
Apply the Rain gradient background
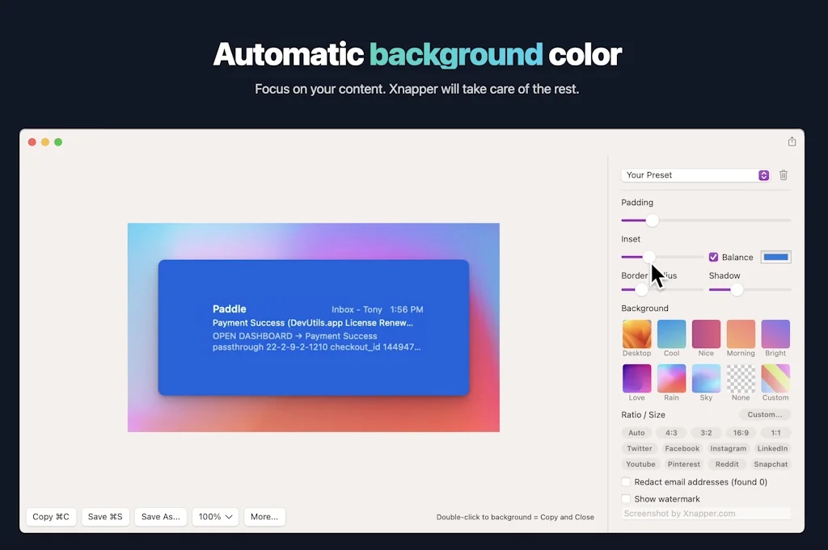tap(671, 378)
